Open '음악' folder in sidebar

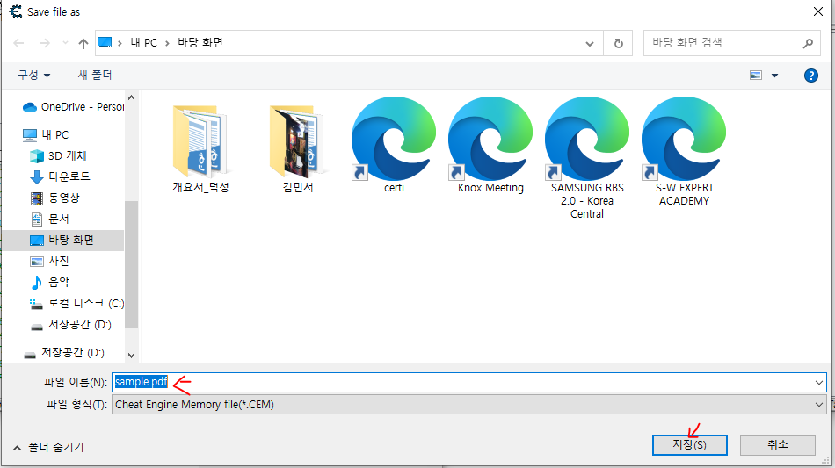click(x=50, y=282)
